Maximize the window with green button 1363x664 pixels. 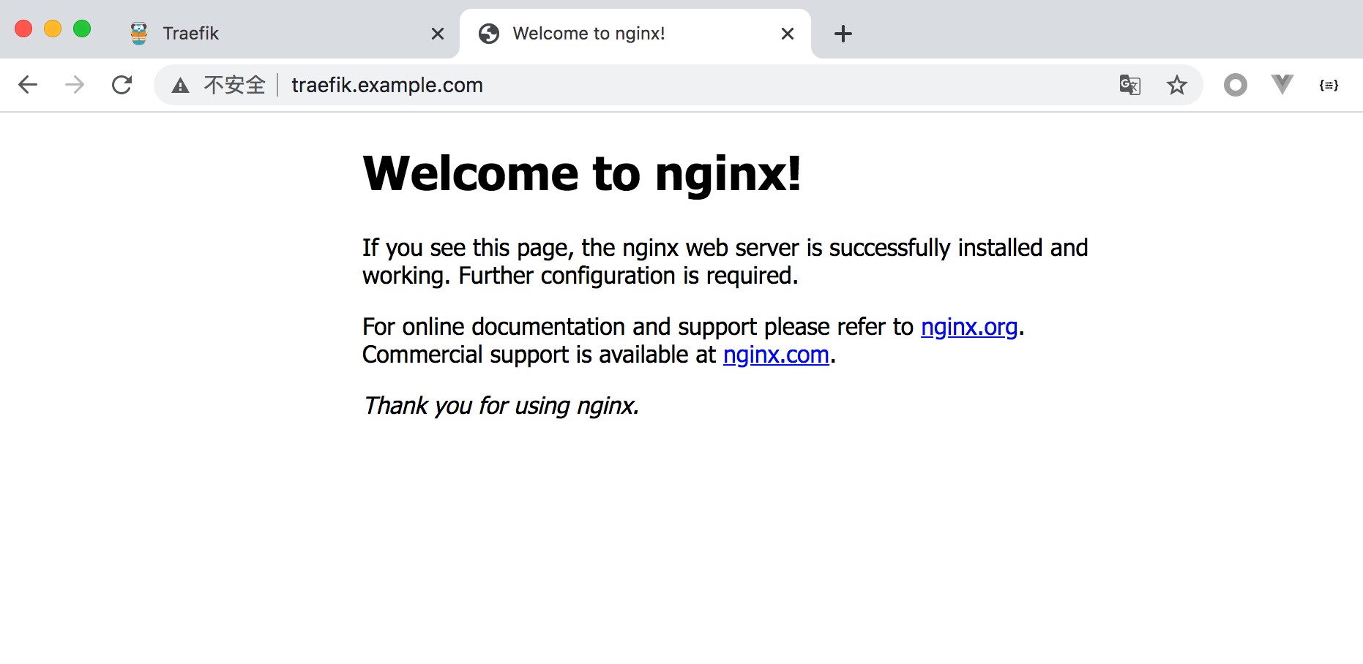coord(82,29)
